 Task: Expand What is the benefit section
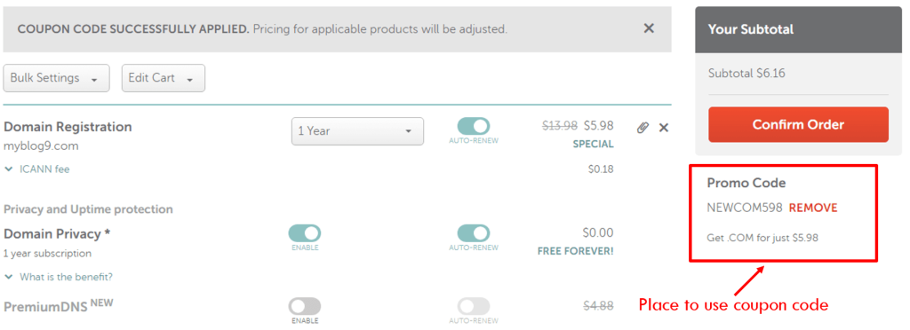click(x=66, y=277)
